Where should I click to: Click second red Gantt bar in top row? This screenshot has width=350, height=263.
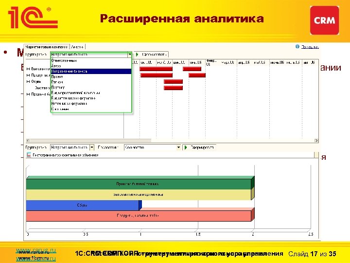[x=192, y=69]
